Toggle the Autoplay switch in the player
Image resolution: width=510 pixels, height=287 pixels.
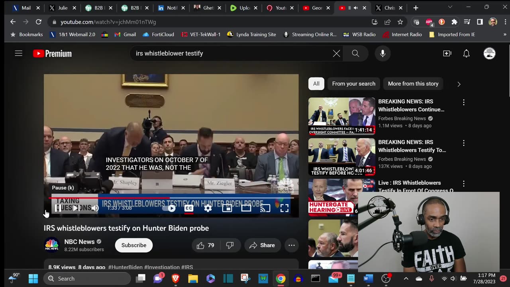169,208
